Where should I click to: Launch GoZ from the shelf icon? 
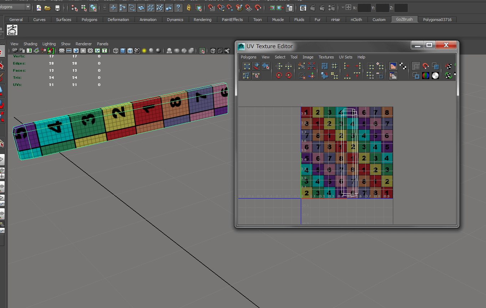pyautogui.click(x=12, y=30)
